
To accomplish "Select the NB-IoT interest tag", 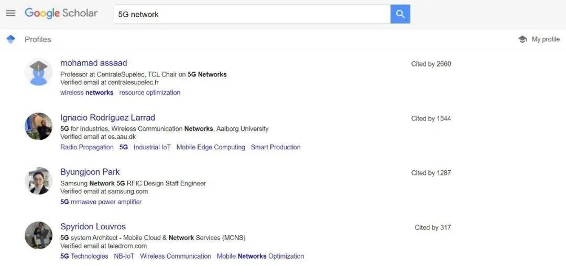I will pos(124,256).
